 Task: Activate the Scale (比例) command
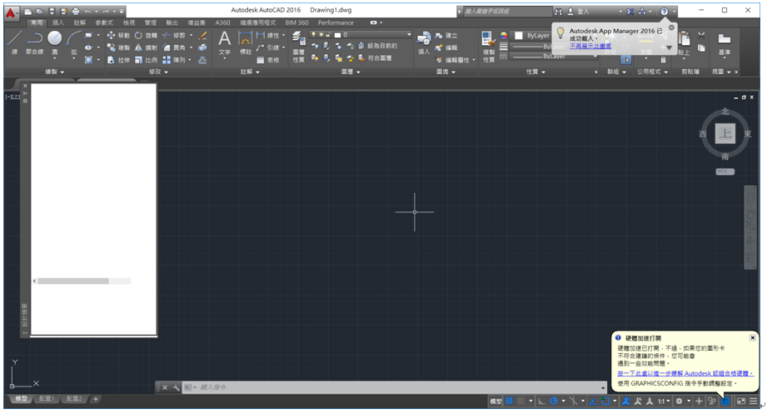click(x=147, y=60)
